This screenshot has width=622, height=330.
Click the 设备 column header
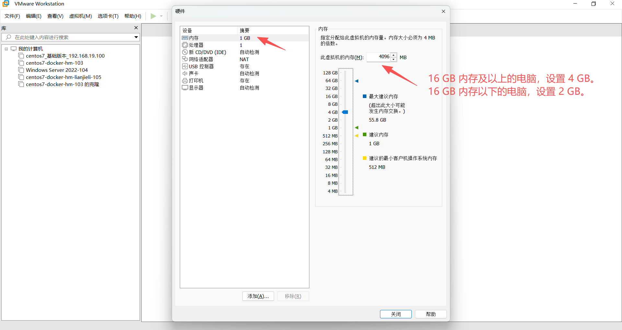tap(209, 30)
